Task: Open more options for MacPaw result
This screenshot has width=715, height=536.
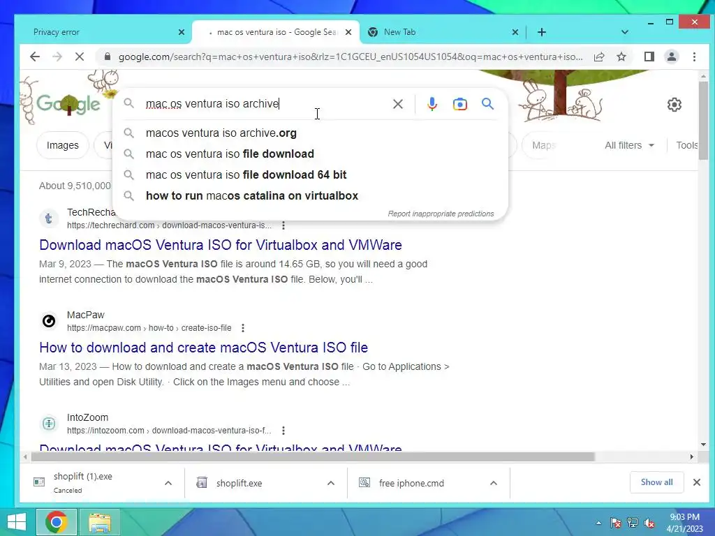Action: 243,328
